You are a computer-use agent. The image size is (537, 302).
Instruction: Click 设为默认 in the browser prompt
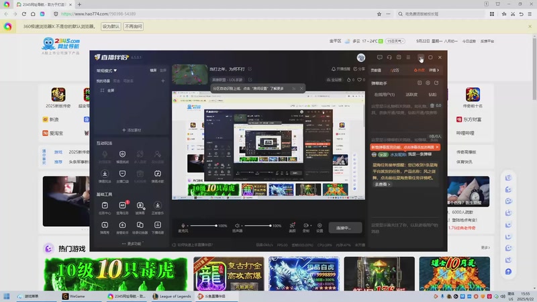(x=111, y=26)
